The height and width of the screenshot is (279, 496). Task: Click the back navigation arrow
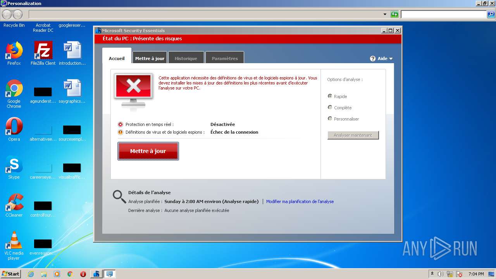click(x=7, y=15)
